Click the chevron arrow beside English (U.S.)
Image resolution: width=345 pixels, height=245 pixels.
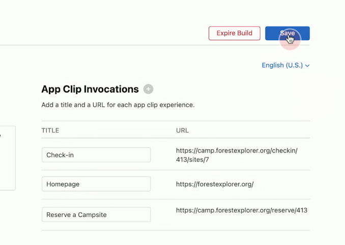(x=307, y=66)
